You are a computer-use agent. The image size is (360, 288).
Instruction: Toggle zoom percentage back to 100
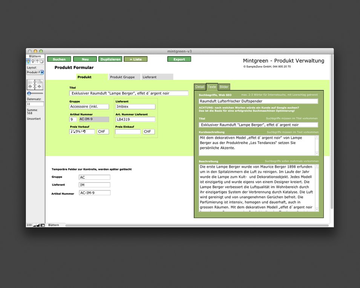pos(29,225)
